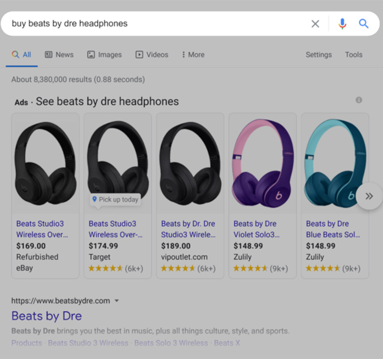Open the Beats Studio 3 Wireless sitelink
The image size is (383, 359).
(x=88, y=343)
